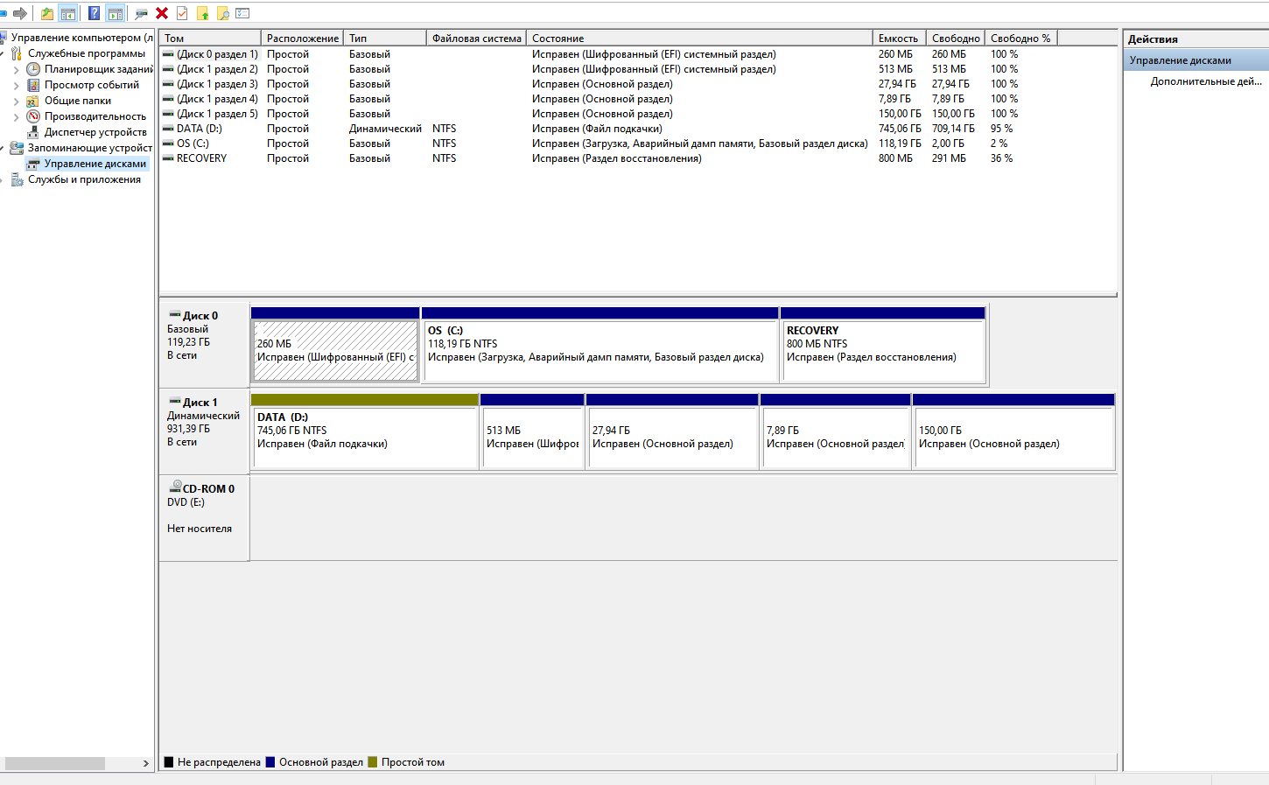
Task: Click the tree pane scroll-right arrow
Action: 146,763
